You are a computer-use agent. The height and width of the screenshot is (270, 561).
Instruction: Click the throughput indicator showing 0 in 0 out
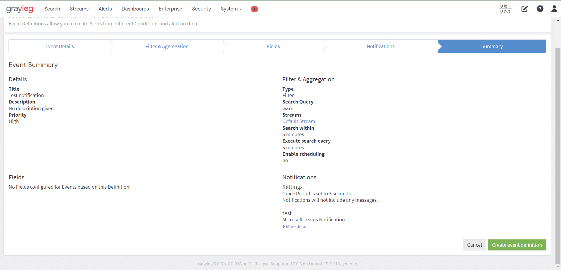pos(505,9)
